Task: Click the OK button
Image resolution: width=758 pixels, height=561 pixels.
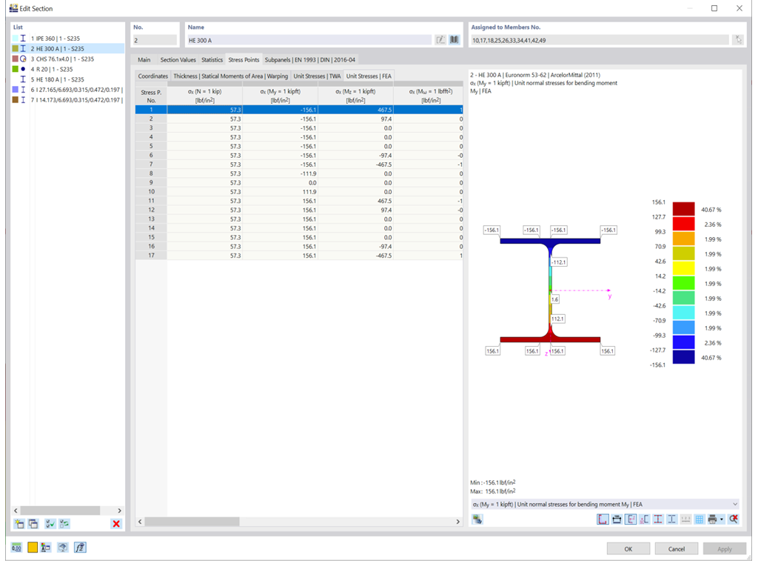Action: pos(628,548)
